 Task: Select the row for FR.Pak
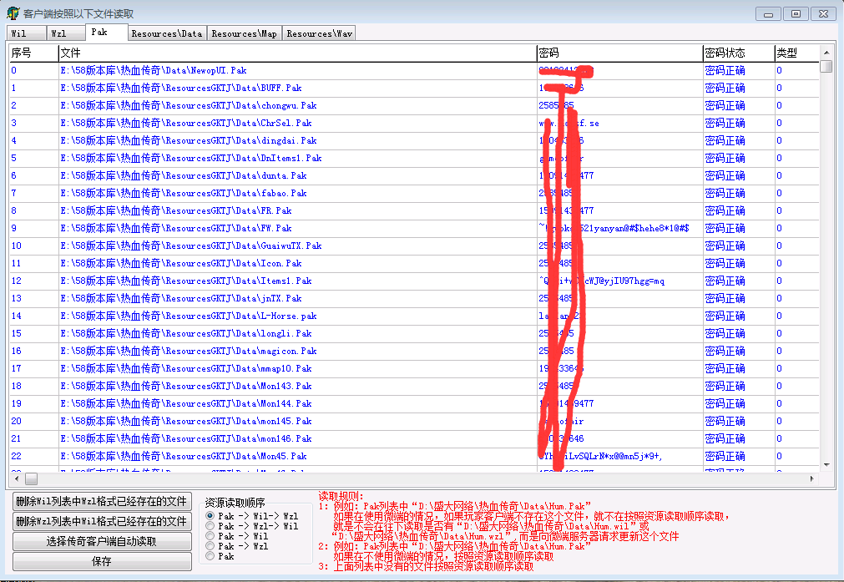point(414,210)
